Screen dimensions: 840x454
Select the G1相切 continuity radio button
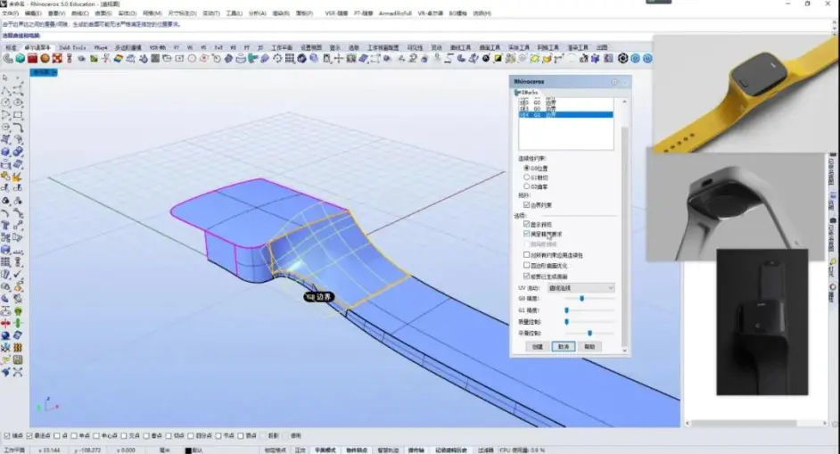pos(527,177)
